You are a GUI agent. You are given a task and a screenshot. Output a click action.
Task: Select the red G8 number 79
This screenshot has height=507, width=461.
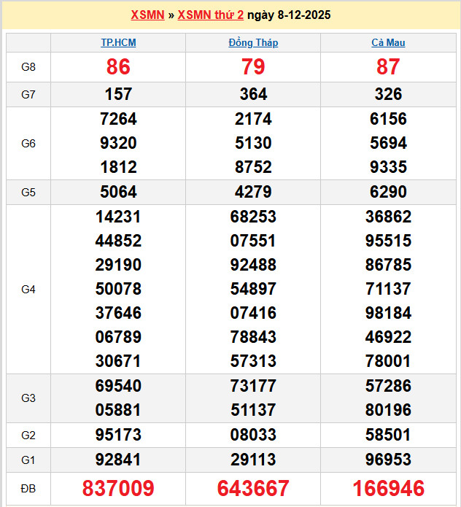[253, 67]
